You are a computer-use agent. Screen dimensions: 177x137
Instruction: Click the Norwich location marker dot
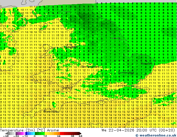pos(147,61)
